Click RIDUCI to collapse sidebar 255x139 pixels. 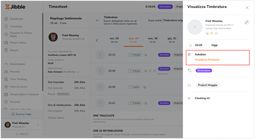tap(22, 134)
